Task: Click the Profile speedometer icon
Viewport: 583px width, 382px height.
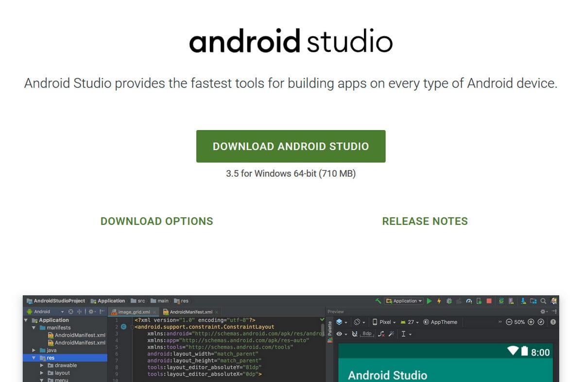Action: [x=469, y=301]
